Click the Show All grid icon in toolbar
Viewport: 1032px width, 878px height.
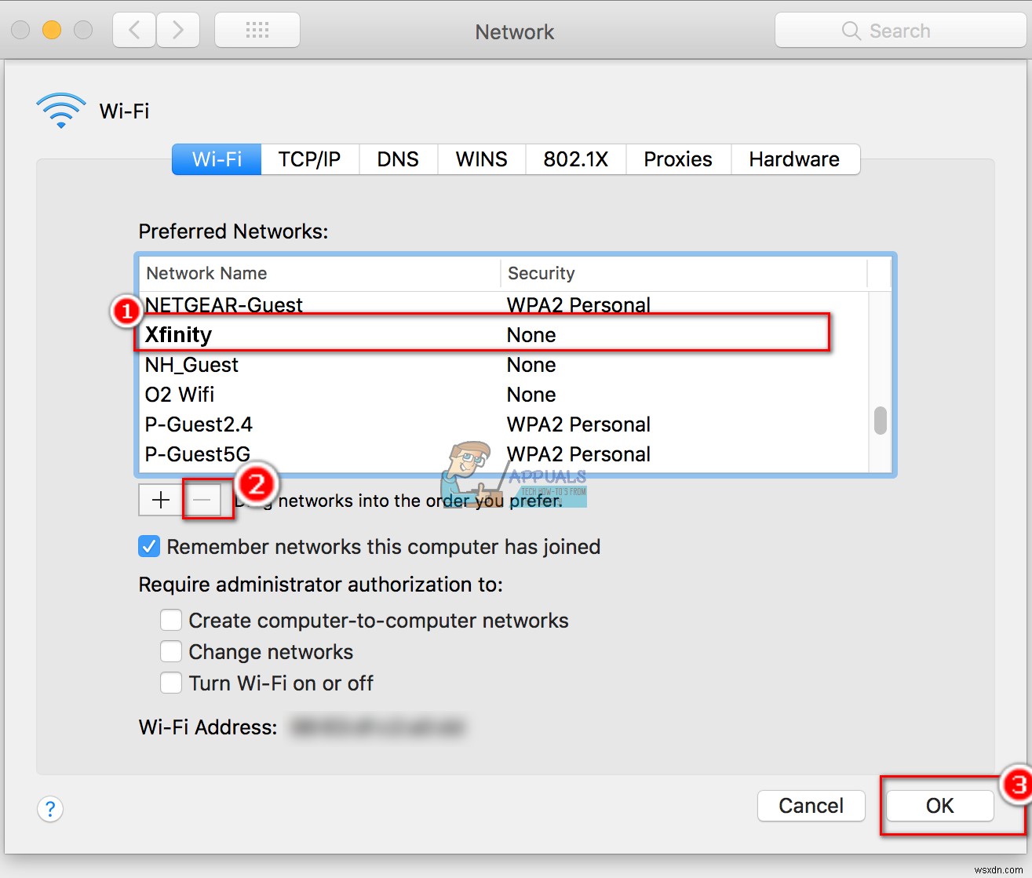257,30
